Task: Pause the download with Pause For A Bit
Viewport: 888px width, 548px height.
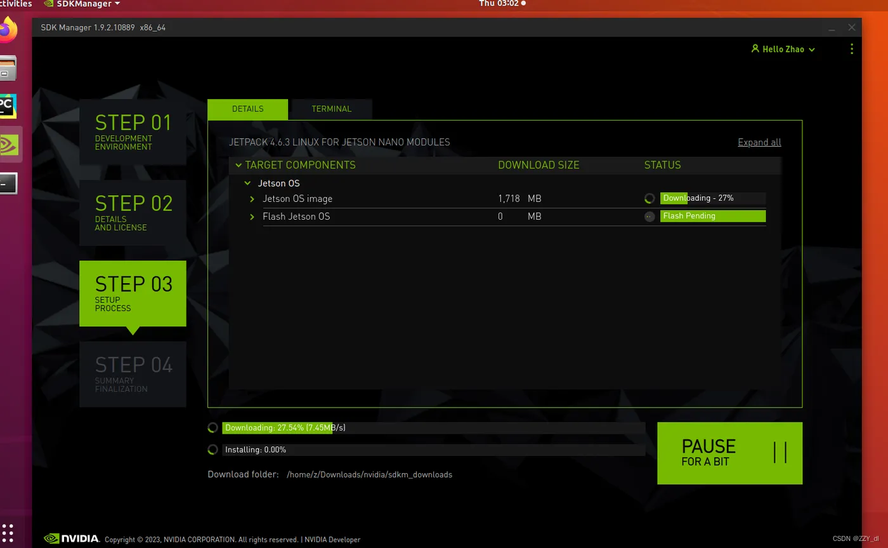Action: pyautogui.click(x=729, y=453)
